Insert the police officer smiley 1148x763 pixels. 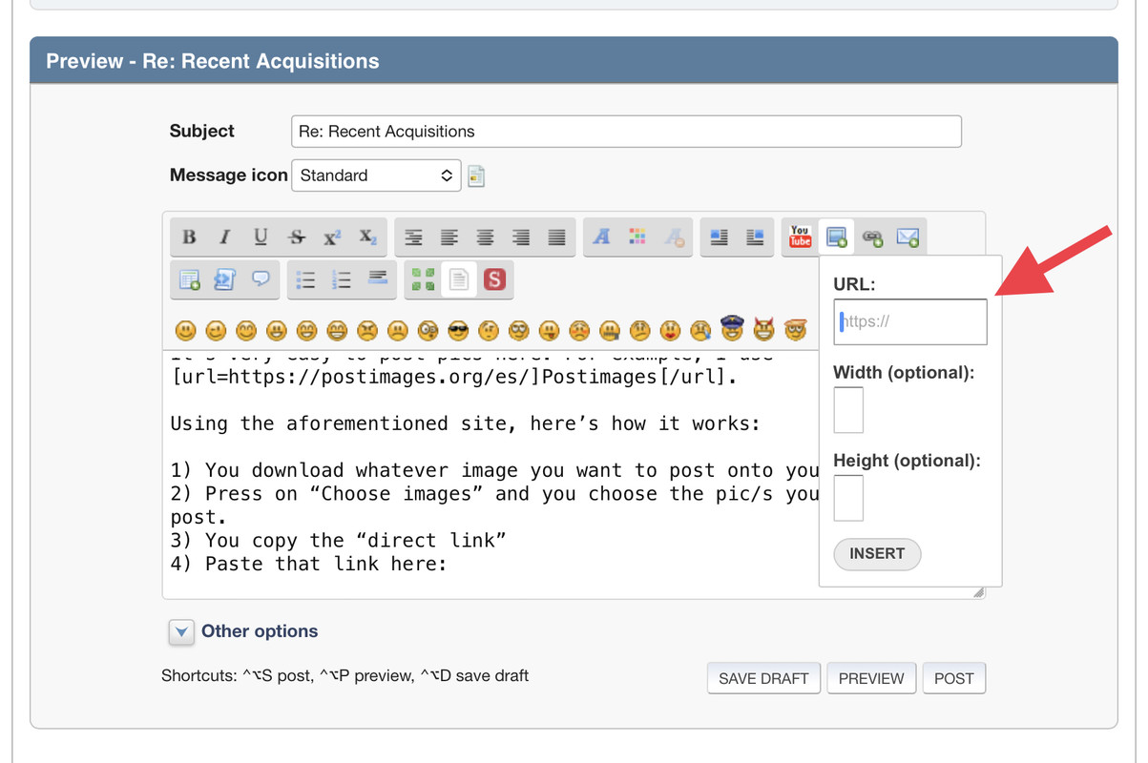coord(732,328)
